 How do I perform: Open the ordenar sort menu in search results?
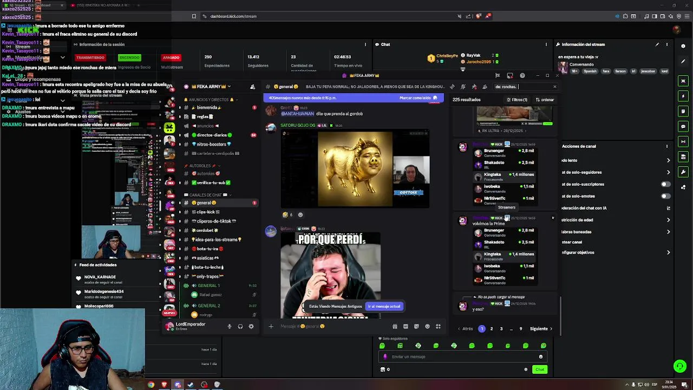tap(545, 100)
